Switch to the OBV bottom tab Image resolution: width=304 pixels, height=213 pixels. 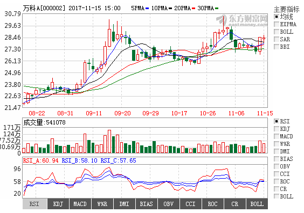tap(169, 204)
